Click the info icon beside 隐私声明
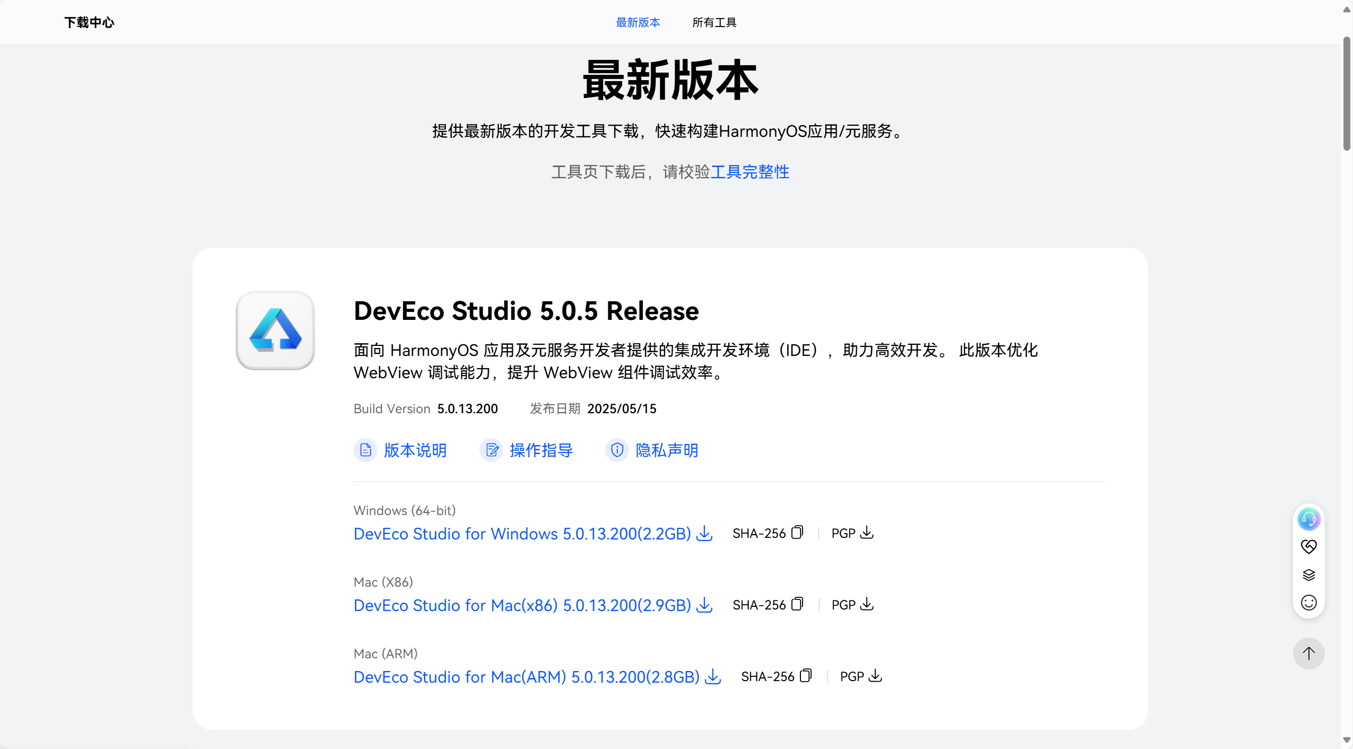The height and width of the screenshot is (749, 1353). 617,450
